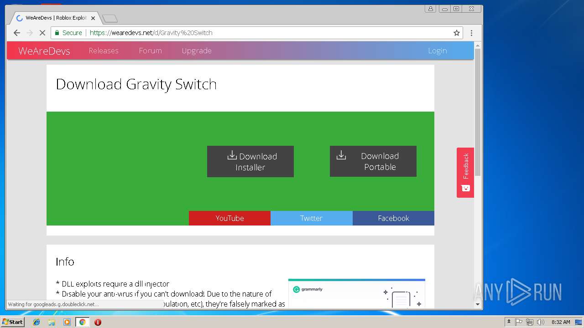Viewport: 584px width, 328px height.
Task: Click the browser back arrow
Action: [17, 33]
